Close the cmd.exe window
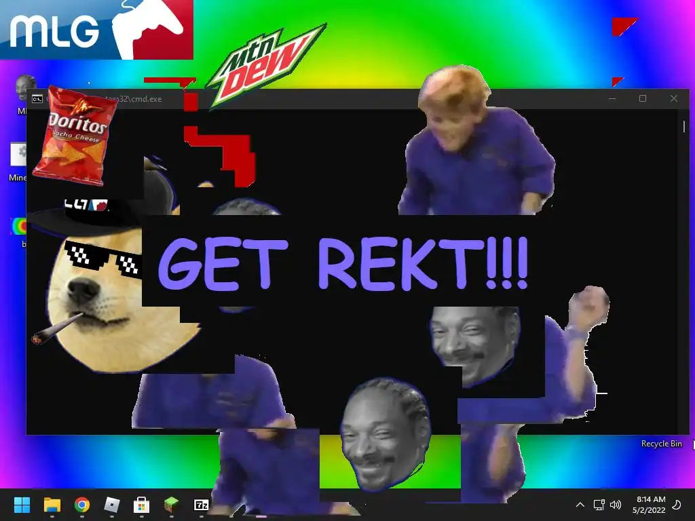This screenshot has height=521, width=695. pos(674,98)
